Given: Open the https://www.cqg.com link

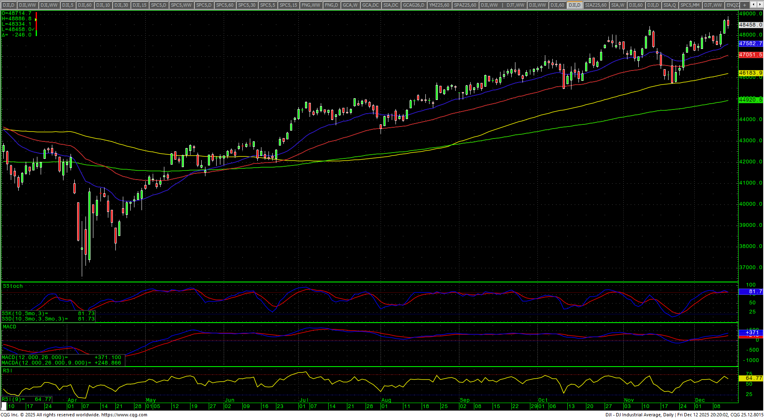Looking at the screenshot, I should coord(124,415).
